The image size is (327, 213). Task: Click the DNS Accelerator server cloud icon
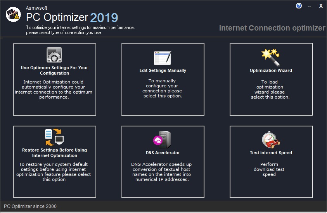162,140
